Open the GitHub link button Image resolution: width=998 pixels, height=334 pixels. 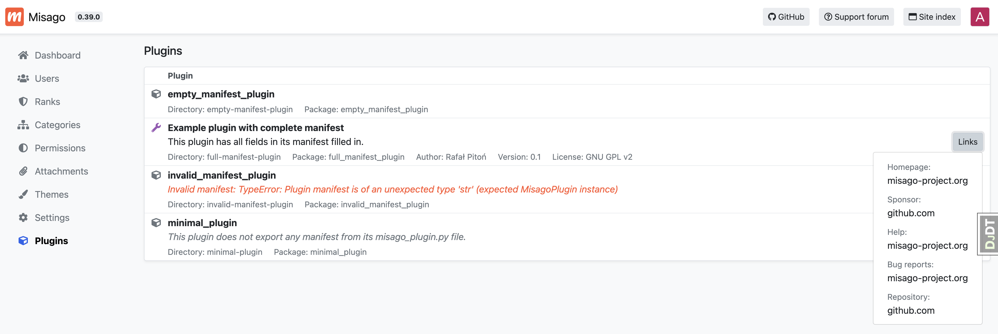click(786, 17)
